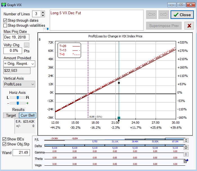This screenshot has height=171, width=197.
Task: Increase Number of Lines with up arrow
Action: [x=43, y=12]
